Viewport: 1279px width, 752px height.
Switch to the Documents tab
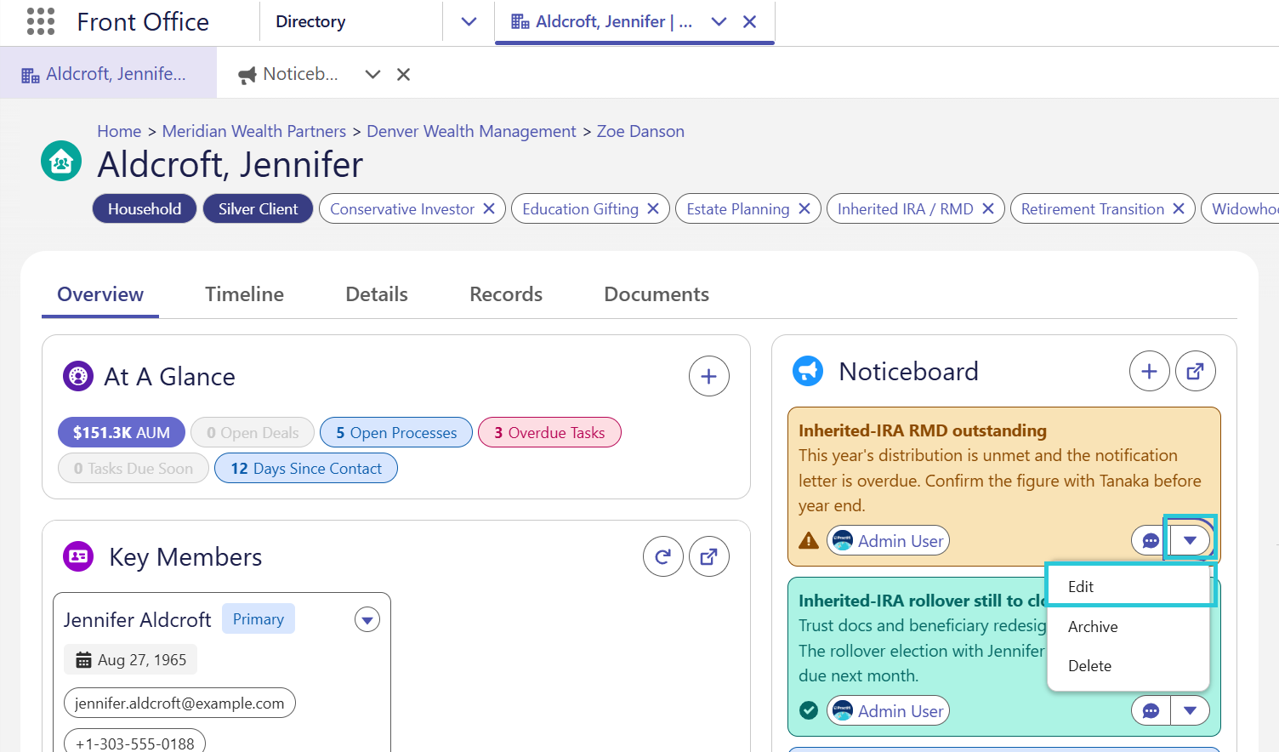pos(657,294)
